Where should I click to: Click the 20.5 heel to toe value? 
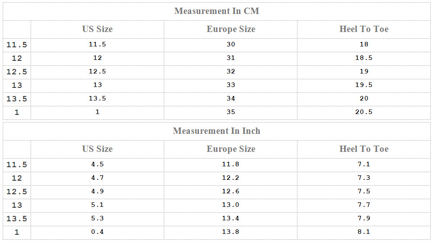click(364, 112)
